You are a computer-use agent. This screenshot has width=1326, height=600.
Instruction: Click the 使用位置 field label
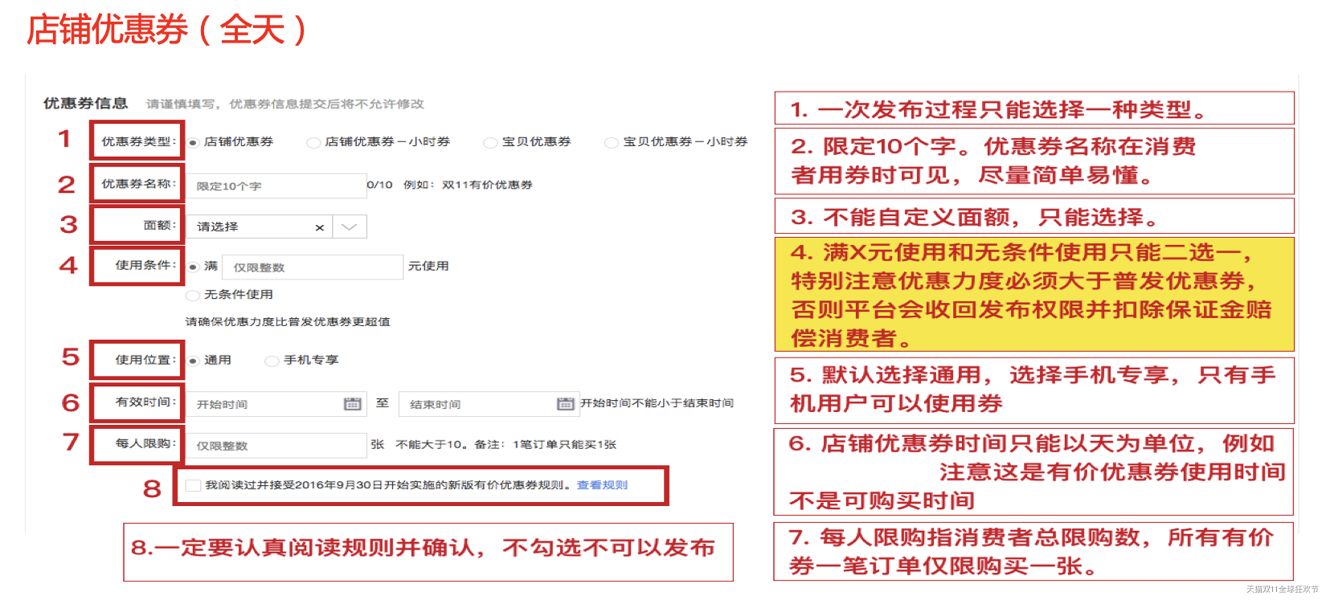pyautogui.click(x=145, y=359)
